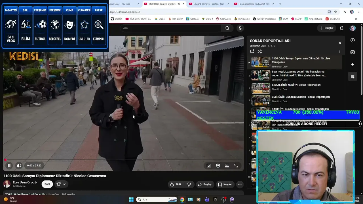Open Google Chrome from the taskbar
The width and height of the screenshot is (363, 204).
[182, 199]
